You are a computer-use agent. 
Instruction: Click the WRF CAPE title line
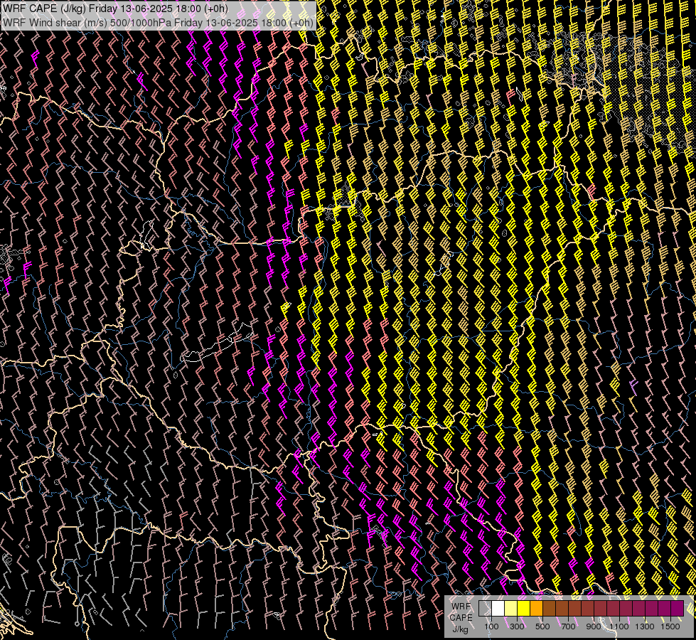(x=115, y=9)
